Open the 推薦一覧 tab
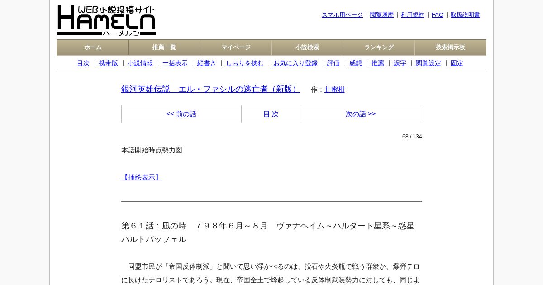The height and width of the screenshot is (285, 543). (164, 47)
